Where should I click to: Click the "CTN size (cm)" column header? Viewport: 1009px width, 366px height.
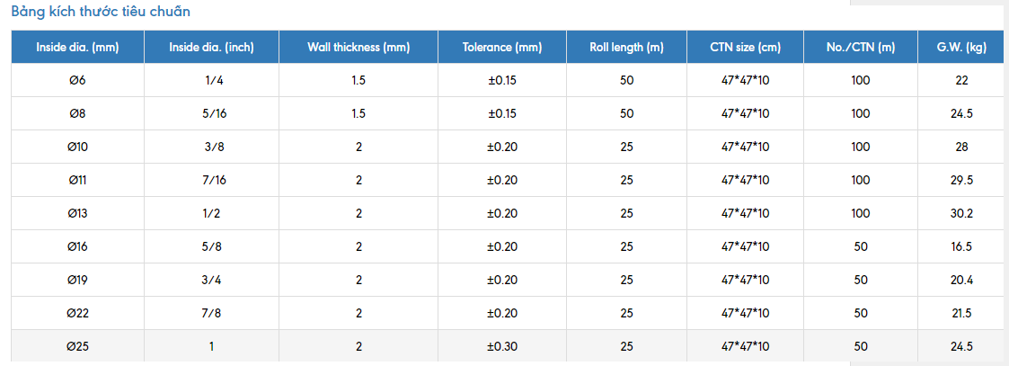click(x=745, y=47)
